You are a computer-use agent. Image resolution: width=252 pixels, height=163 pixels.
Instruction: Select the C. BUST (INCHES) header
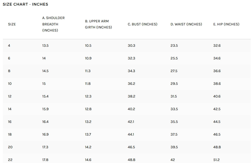coord(143,24)
